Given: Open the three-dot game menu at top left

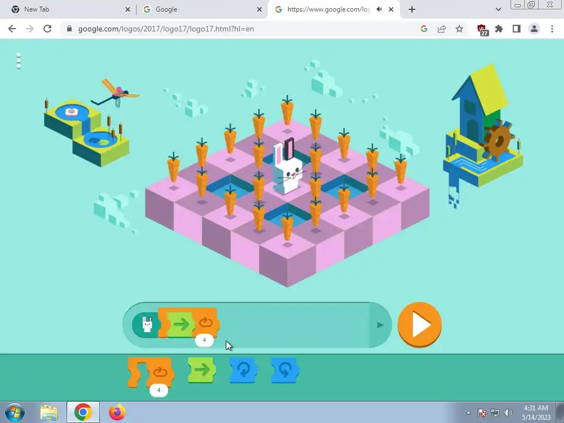Looking at the screenshot, I should (x=19, y=61).
